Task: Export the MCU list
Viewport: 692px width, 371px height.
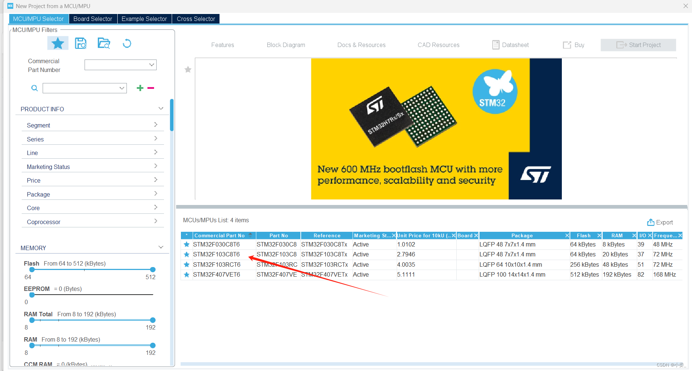Action: pos(660,222)
